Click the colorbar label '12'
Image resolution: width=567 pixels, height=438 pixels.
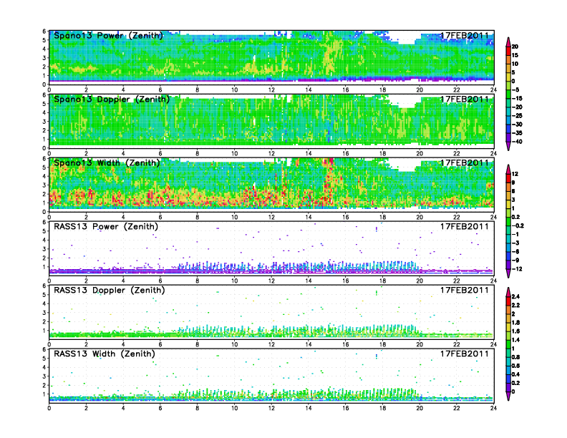pyautogui.click(x=515, y=174)
